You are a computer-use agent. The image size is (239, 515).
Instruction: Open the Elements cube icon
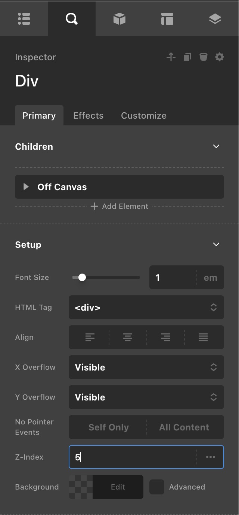(x=119, y=19)
